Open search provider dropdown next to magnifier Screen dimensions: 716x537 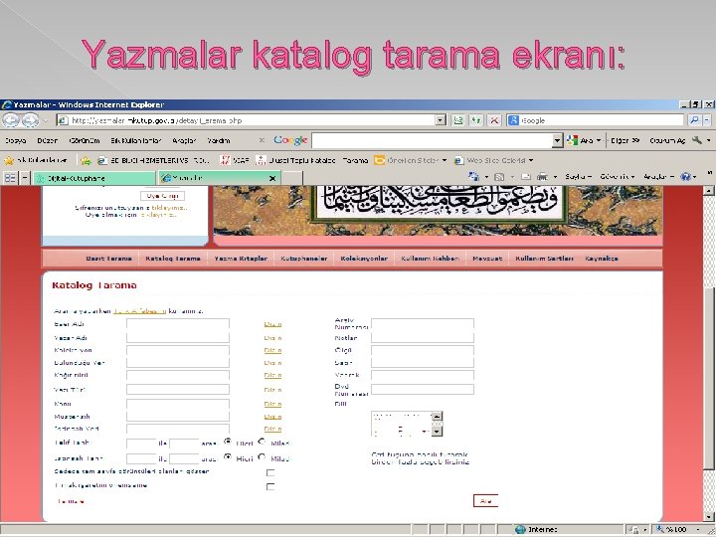tap(707, 120)
